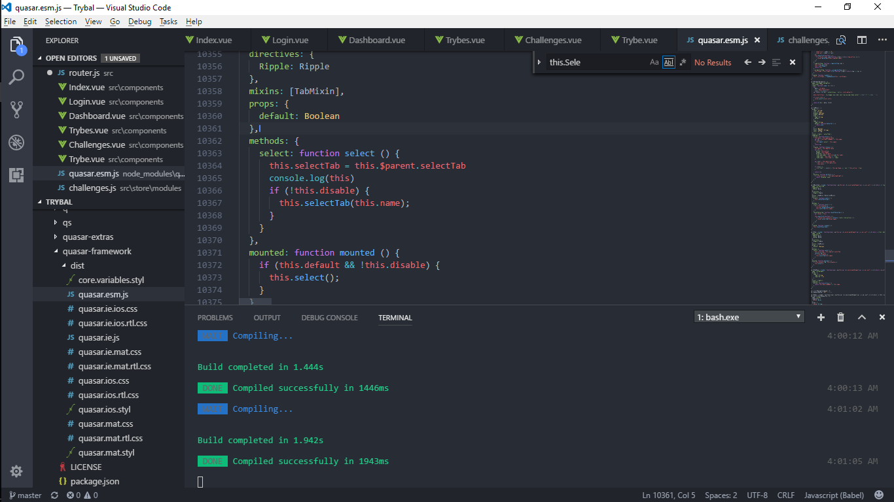Open Source Control from the Activity Bar
894x502 pixels.
point(18,110)
